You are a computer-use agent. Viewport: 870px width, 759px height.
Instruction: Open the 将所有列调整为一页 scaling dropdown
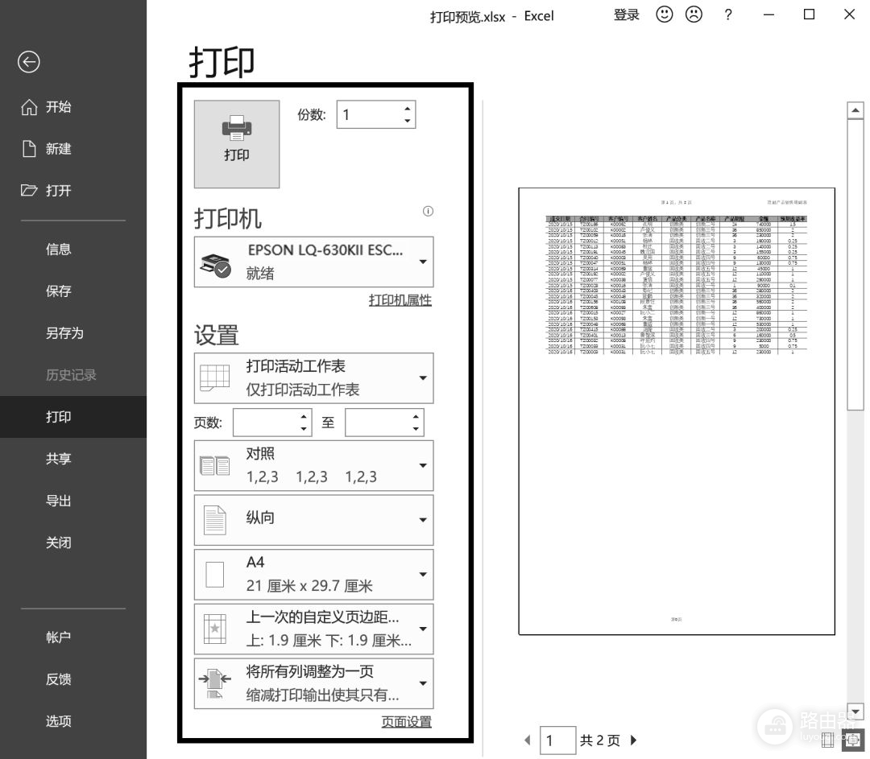pyautogui.click(x=314, y=683)
